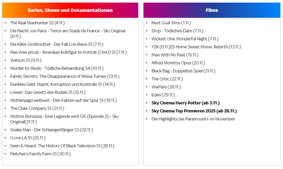The image size is (283, 169).
Task: Click 'Die Highlights bei Paramount+ im November'
Action: tap(193, 119)
